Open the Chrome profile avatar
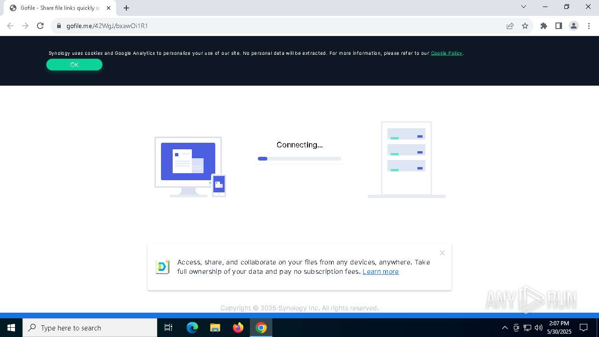Image resolution: width=599 pixels, height=337 pixels. click(x=574, y=26)
